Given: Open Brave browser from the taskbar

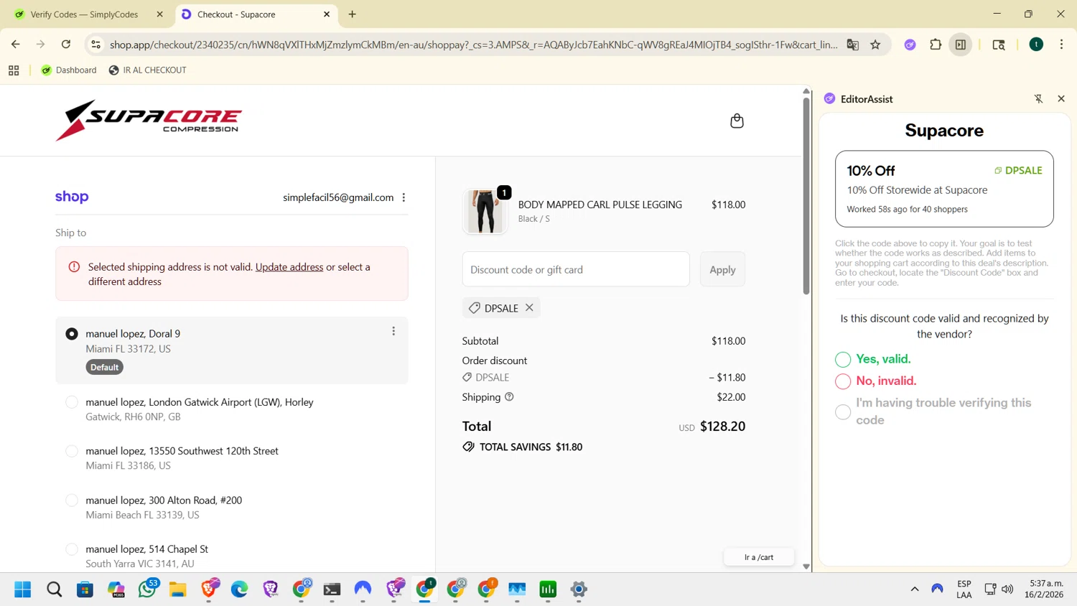Looking at the screenshot, I should 210,589.
